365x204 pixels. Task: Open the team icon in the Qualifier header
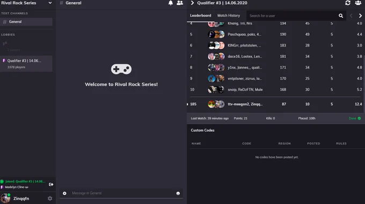358,3
